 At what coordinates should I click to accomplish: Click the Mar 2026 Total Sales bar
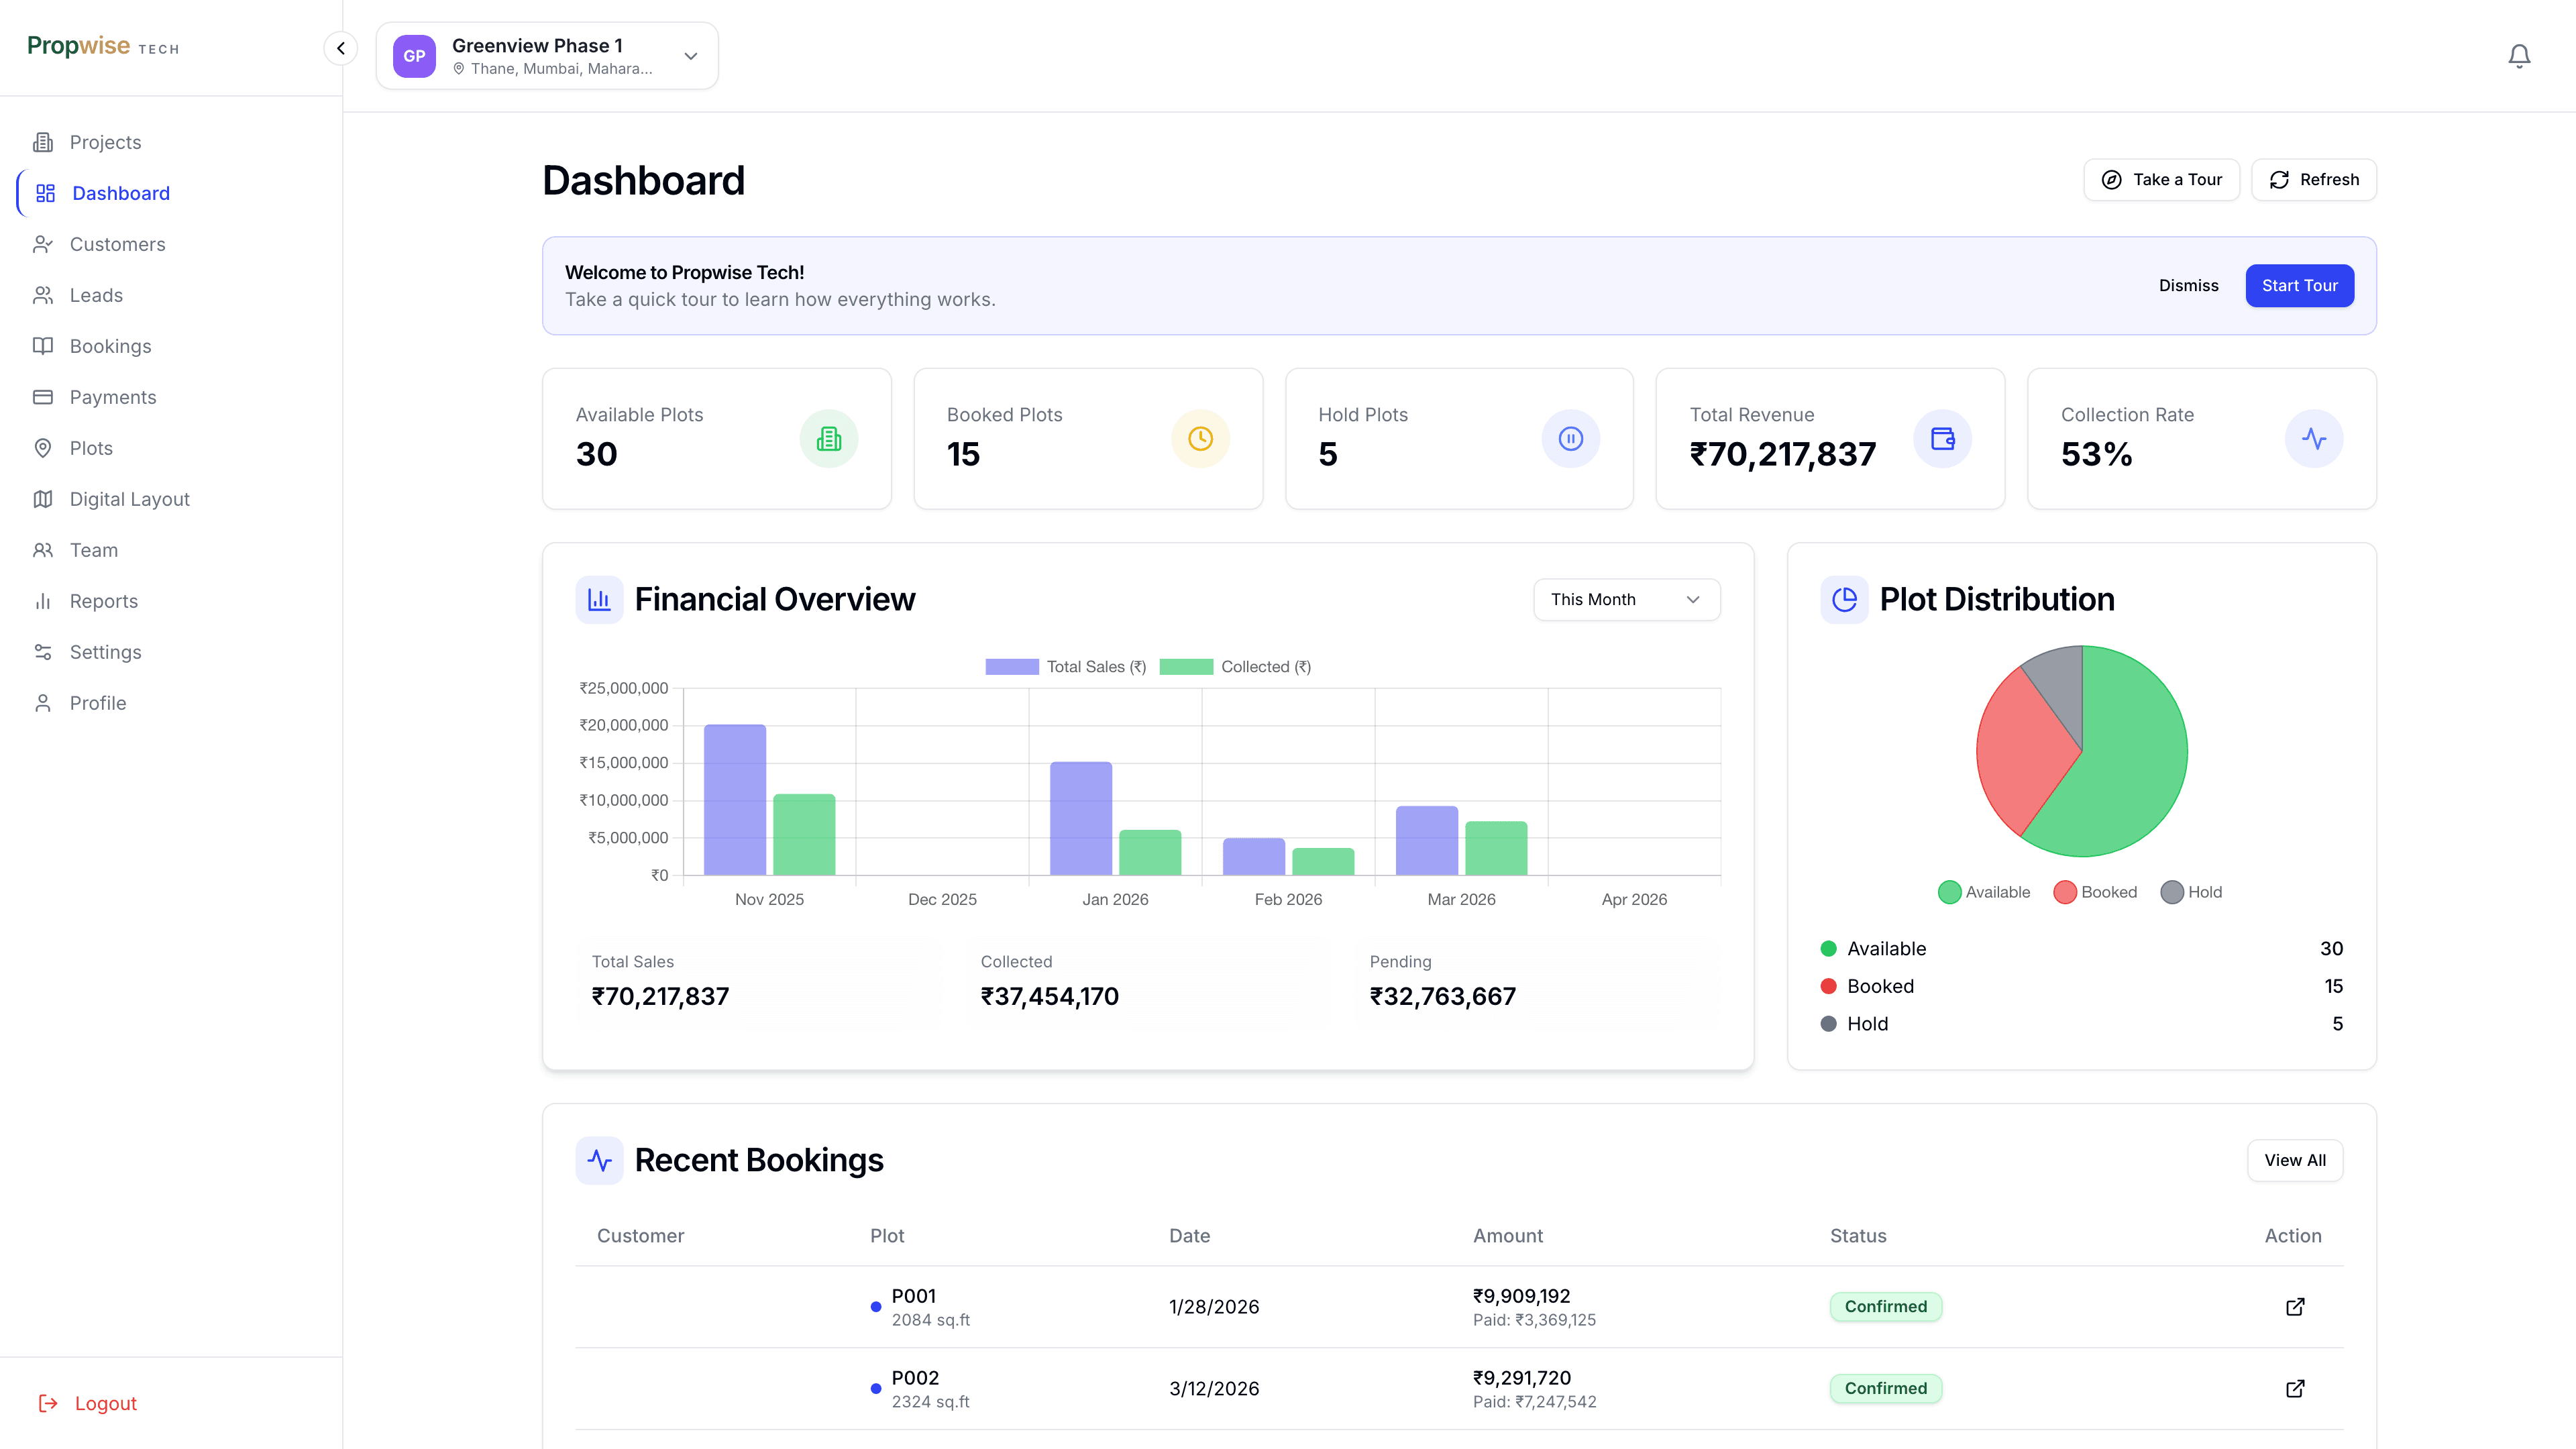(x=1427, y=841)
